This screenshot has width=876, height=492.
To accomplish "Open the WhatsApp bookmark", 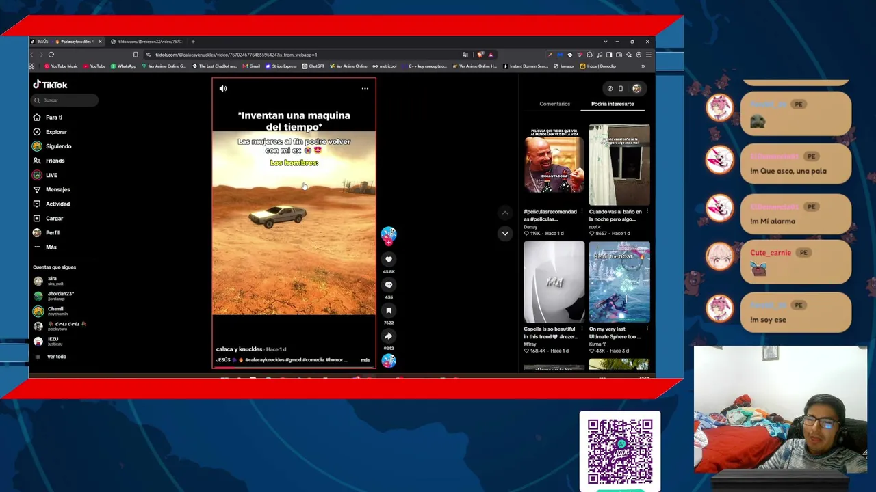I will [123, 66].
